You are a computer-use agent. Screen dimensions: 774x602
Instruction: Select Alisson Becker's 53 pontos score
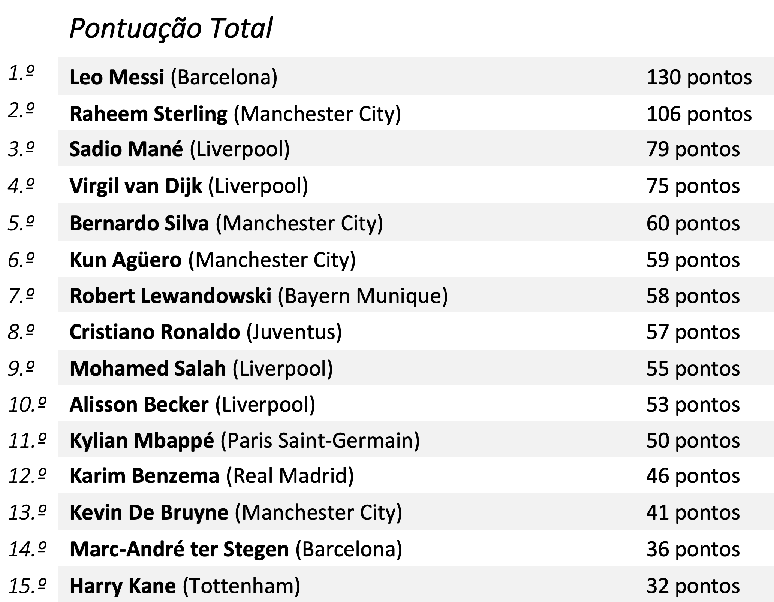pos(693,405)
